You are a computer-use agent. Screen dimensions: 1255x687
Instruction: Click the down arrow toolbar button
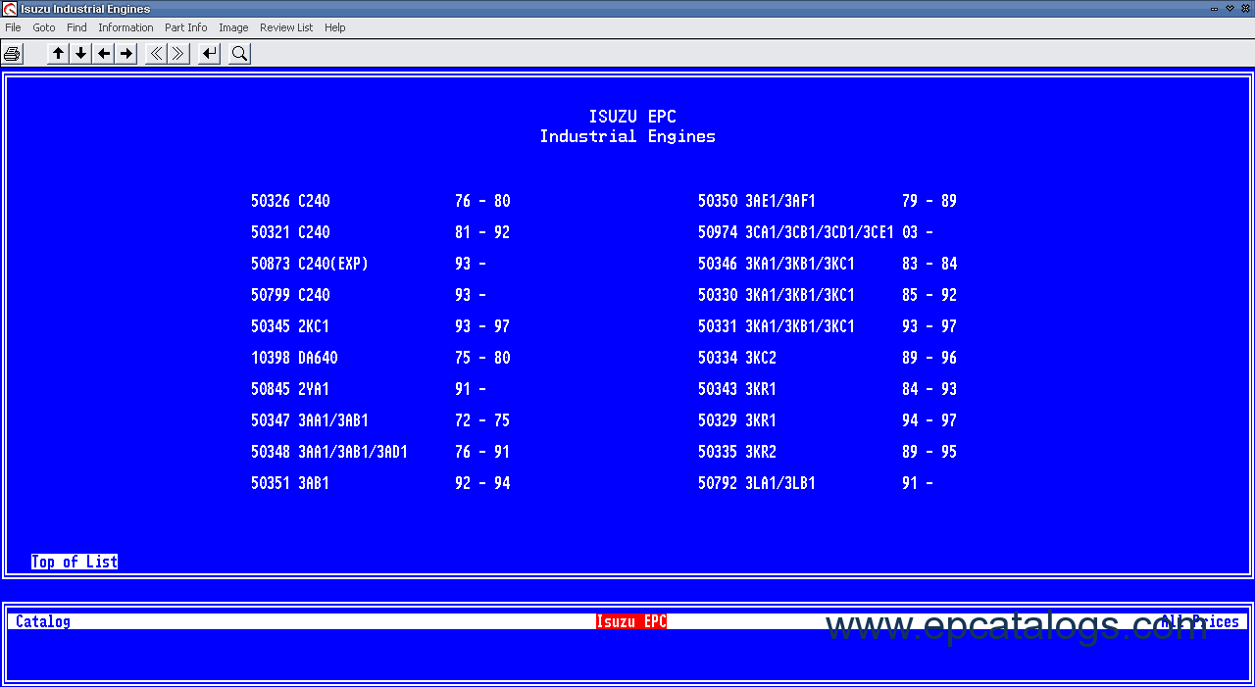pyautogui.click(x=81, y=54)
